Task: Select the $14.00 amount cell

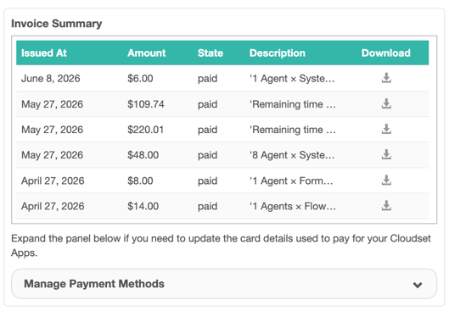Action: click(143, 206)
